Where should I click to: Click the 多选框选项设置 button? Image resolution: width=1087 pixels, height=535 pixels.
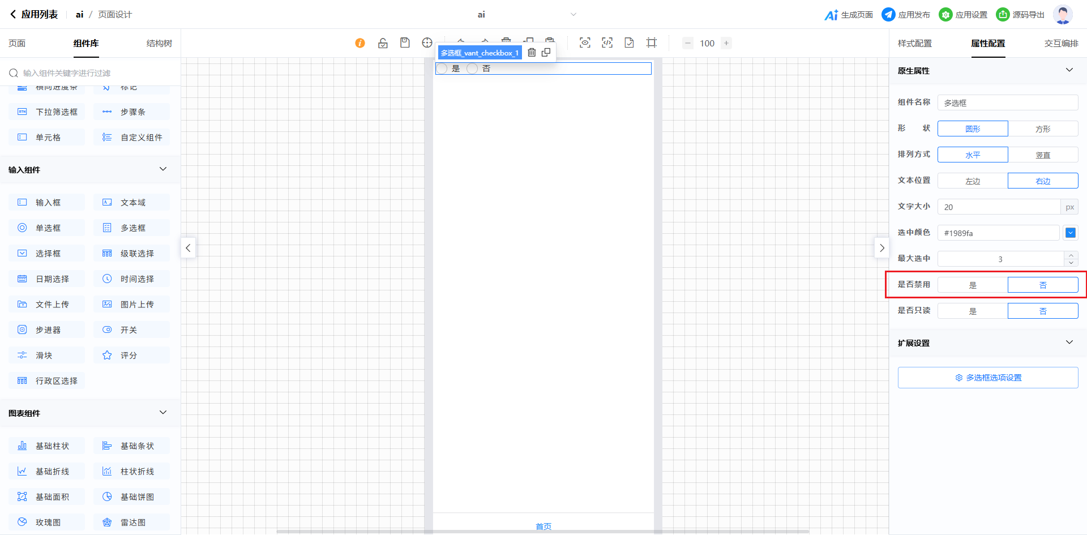(x=987, y=378)
